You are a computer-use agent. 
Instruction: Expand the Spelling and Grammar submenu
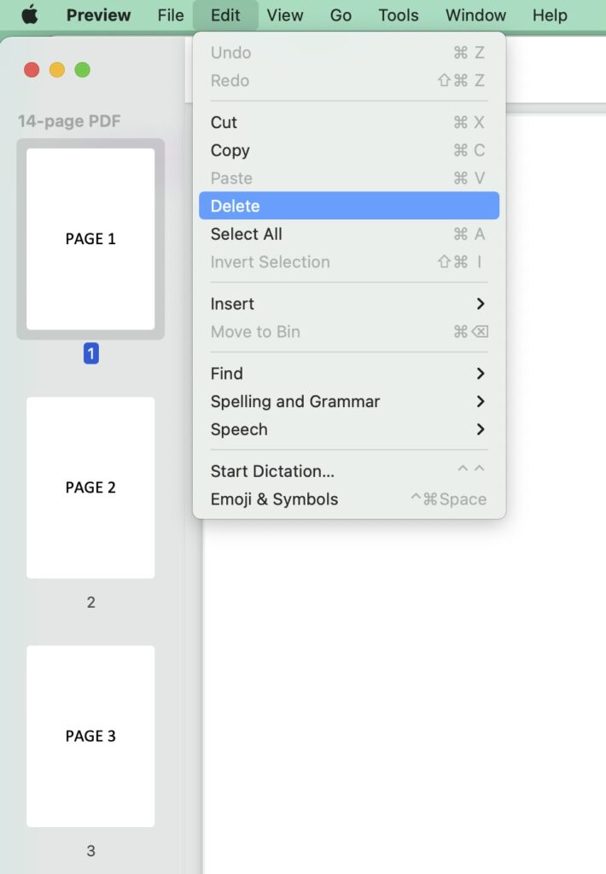(294, 401)
